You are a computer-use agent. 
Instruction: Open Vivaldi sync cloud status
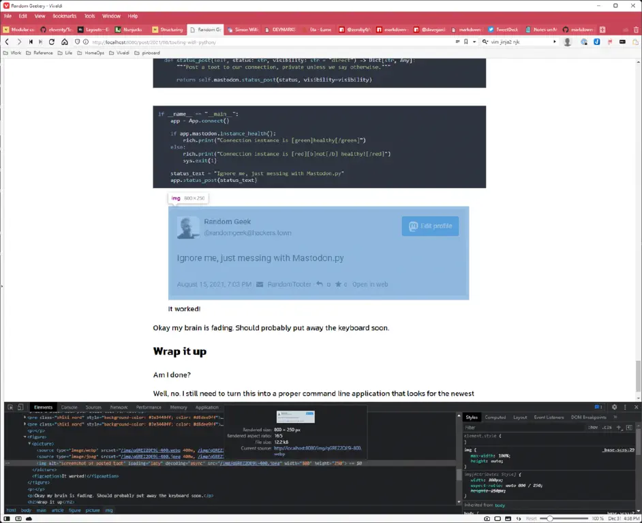(x=29, y=518)
